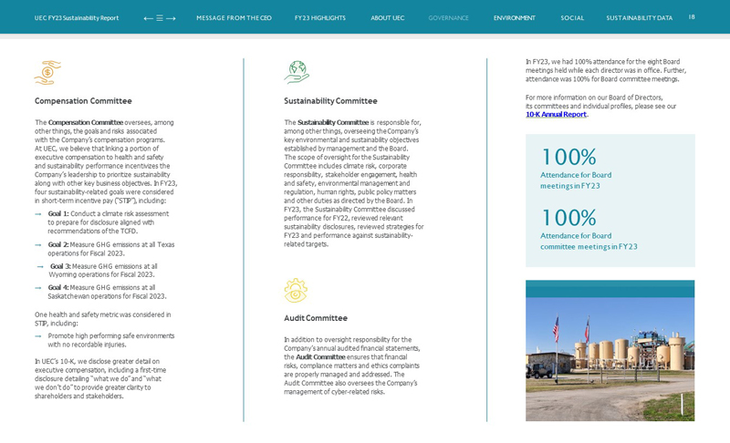Open the About UEC section
730x443 pixels.
tap(387, 18)
